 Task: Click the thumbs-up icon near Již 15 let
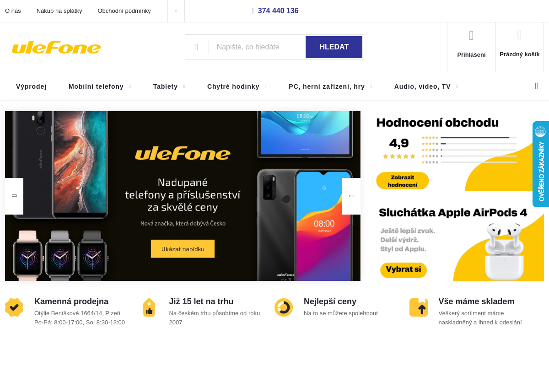[x=149, y=307]
